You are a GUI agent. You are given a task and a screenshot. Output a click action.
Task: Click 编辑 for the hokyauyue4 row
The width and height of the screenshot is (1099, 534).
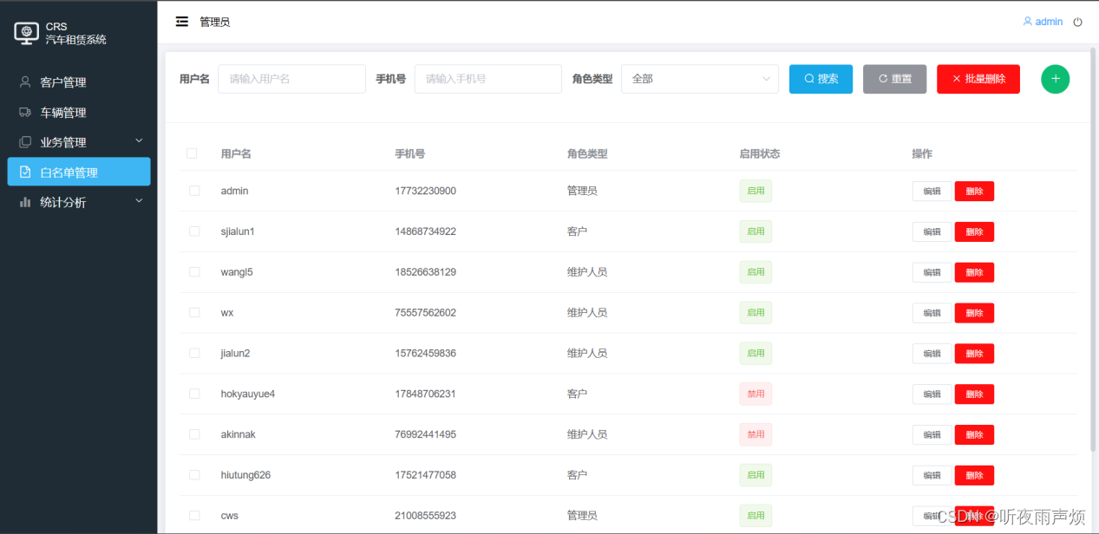pos(932,394)
